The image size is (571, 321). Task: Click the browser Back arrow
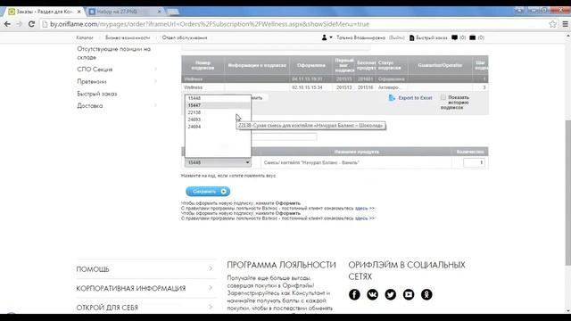(x=7, y=24)
